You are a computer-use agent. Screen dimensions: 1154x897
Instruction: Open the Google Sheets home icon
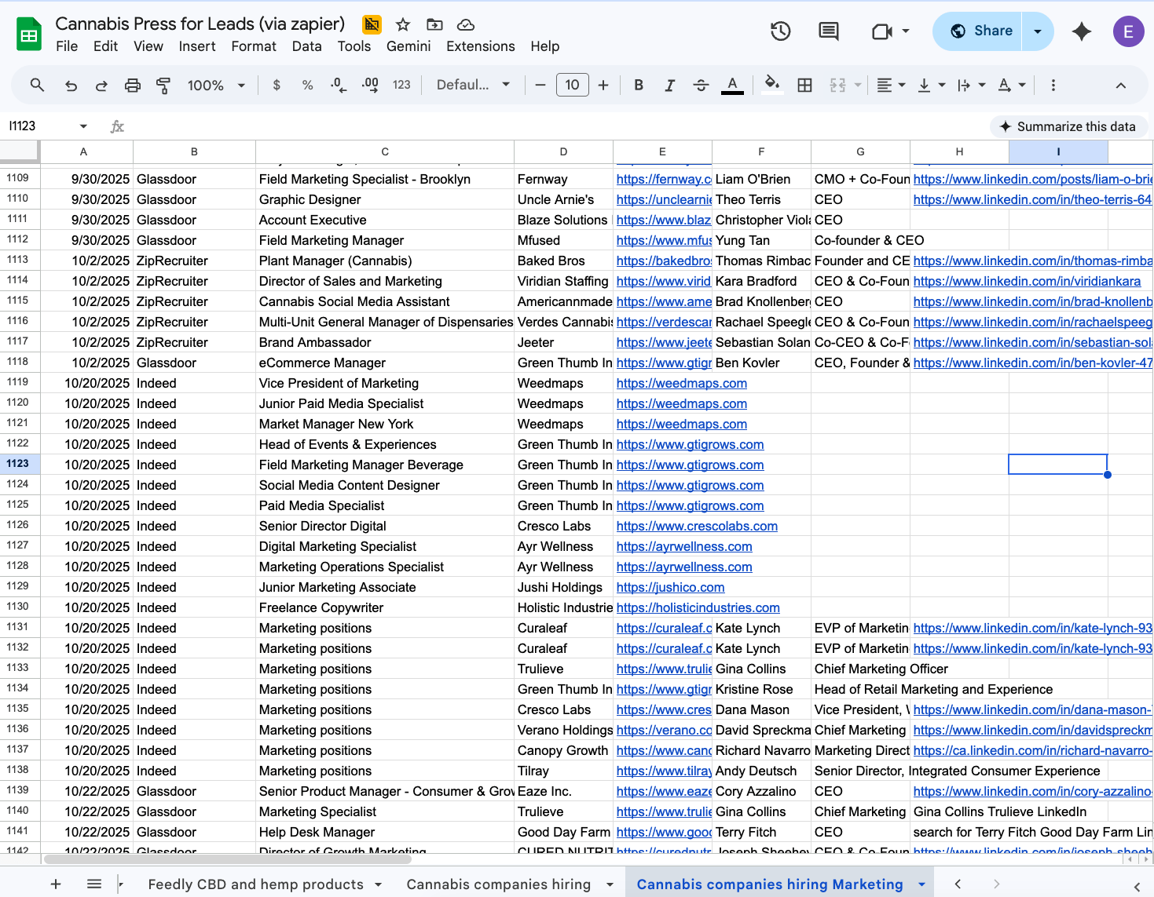click(29, 35)
